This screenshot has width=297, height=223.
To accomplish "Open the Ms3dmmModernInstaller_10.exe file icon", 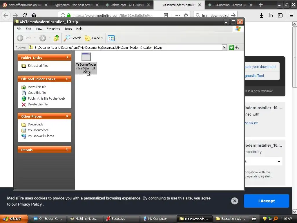I will point(86,57).
